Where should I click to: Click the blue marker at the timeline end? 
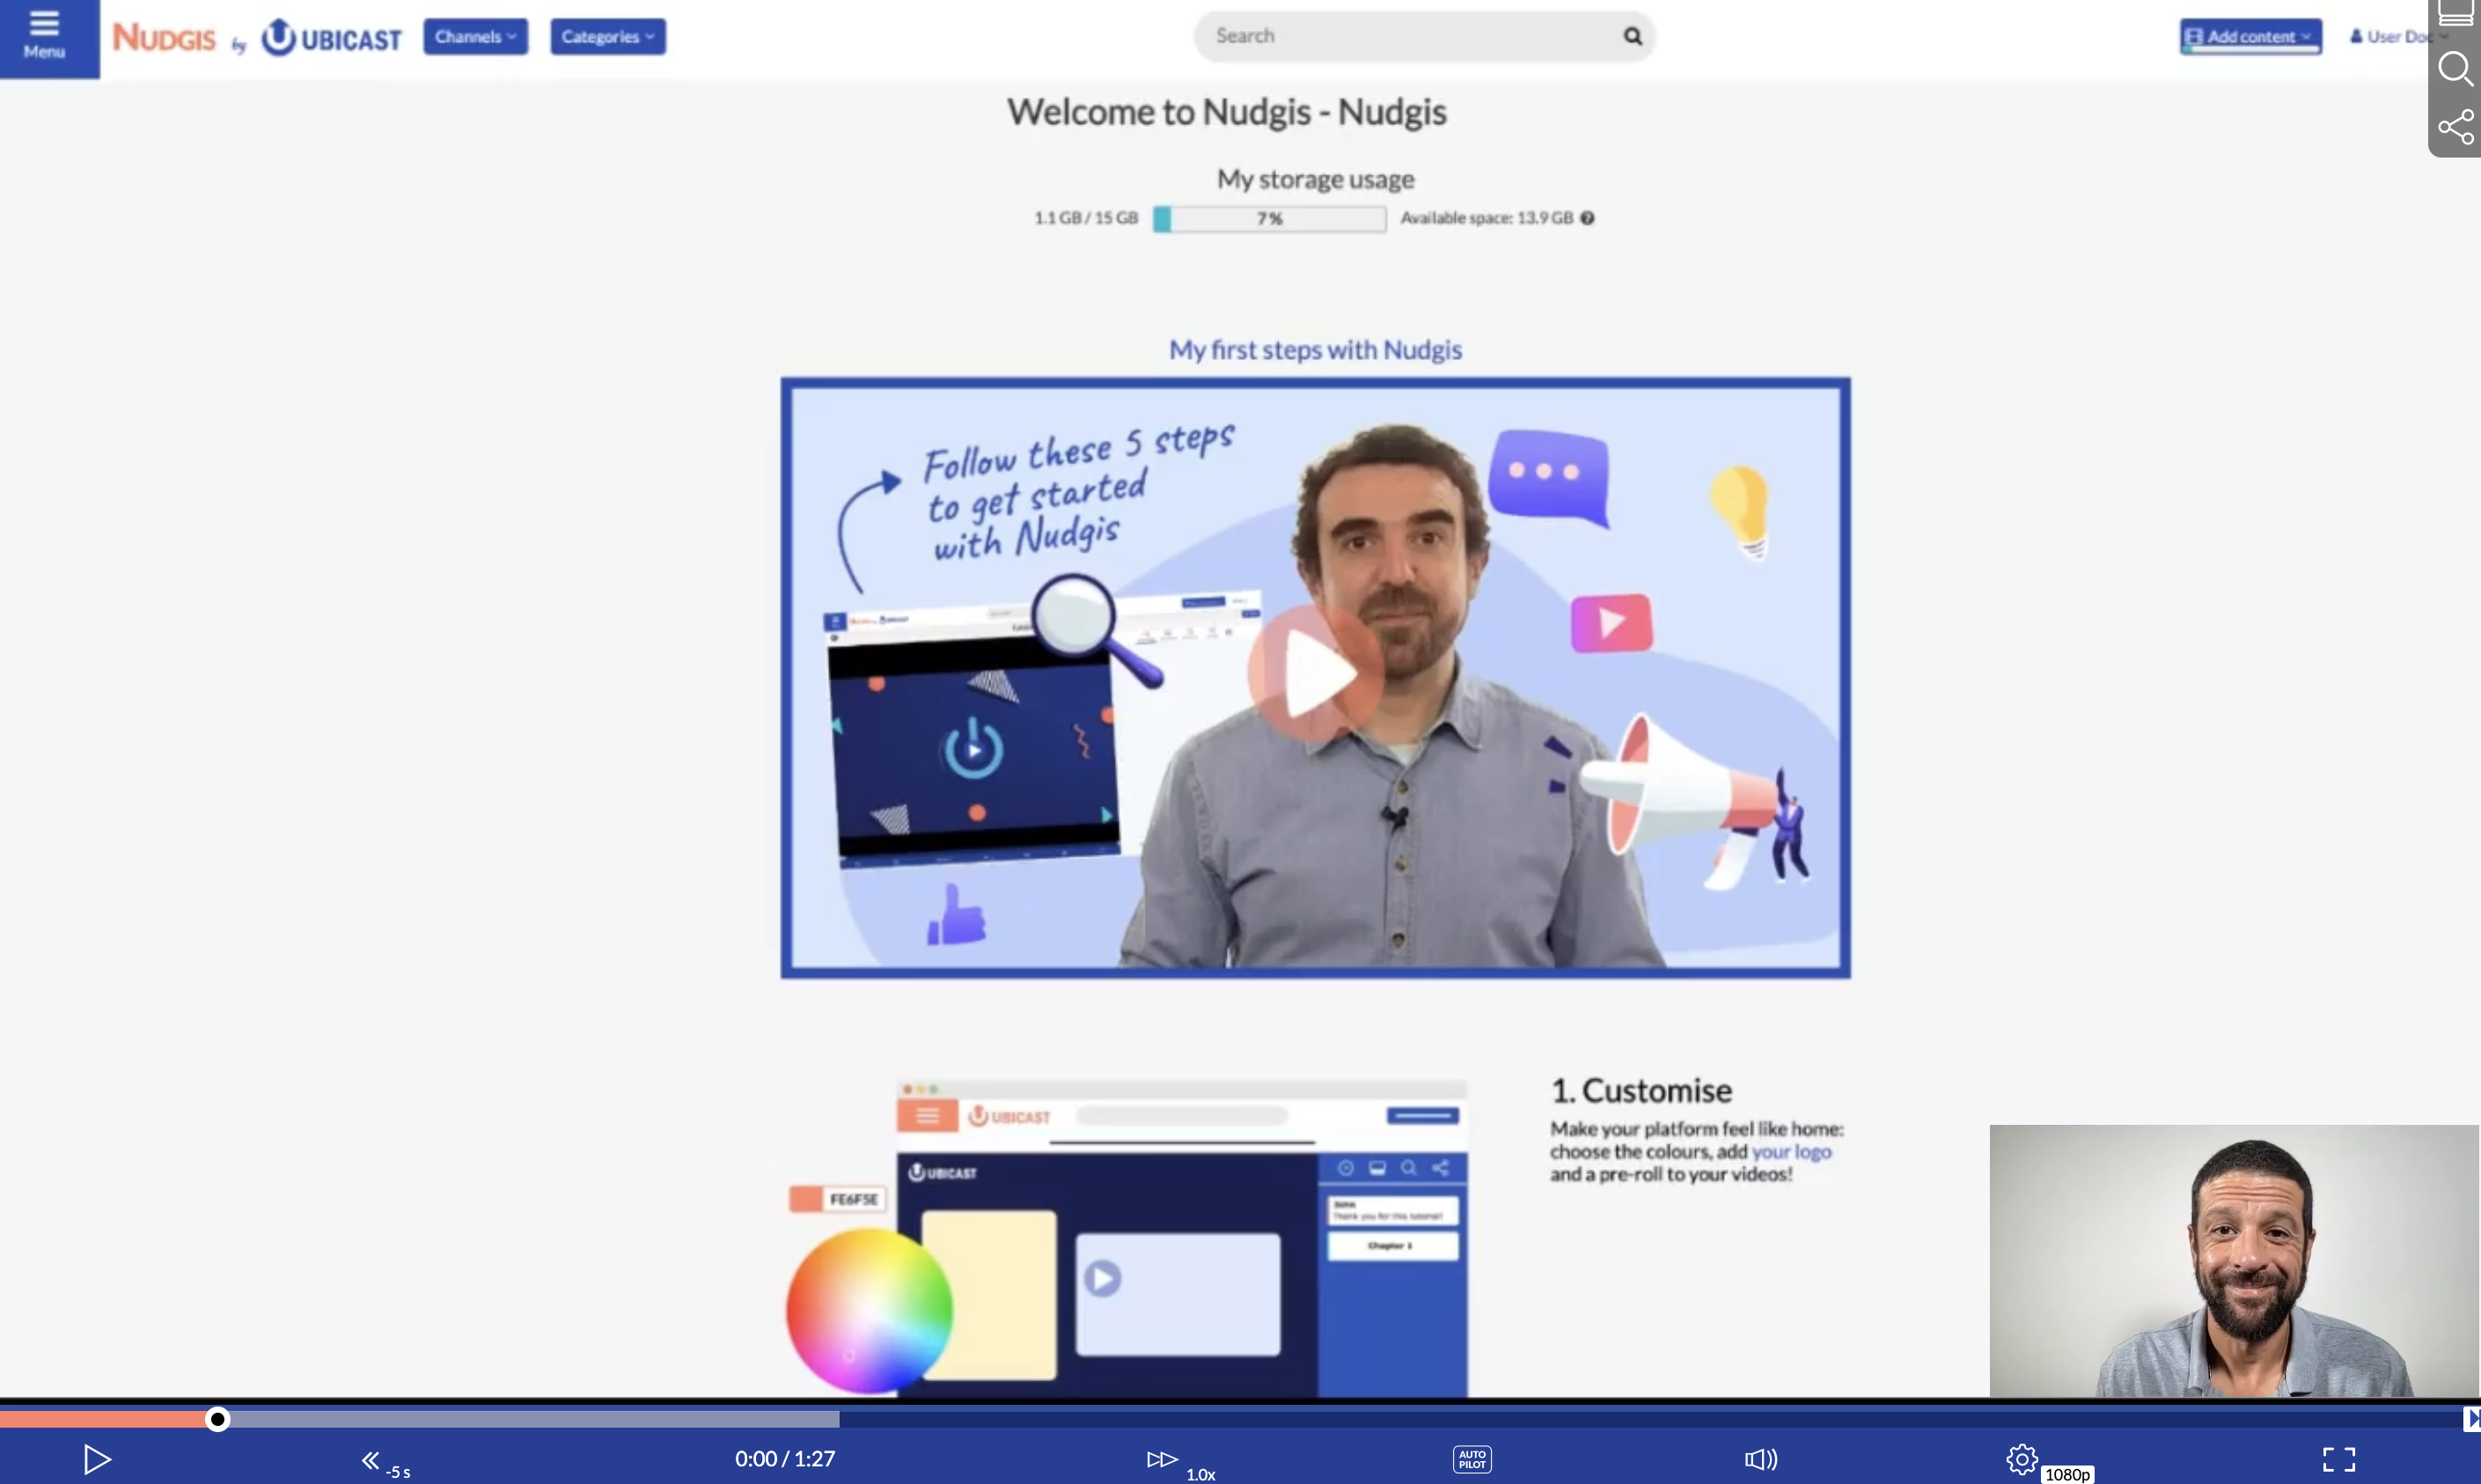(x=2471, y=1418)
